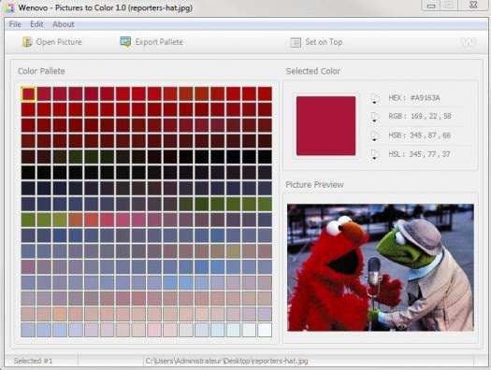Copy the HSB value using its icon
The width and height of the screenshot is (491, 370).
375,135
